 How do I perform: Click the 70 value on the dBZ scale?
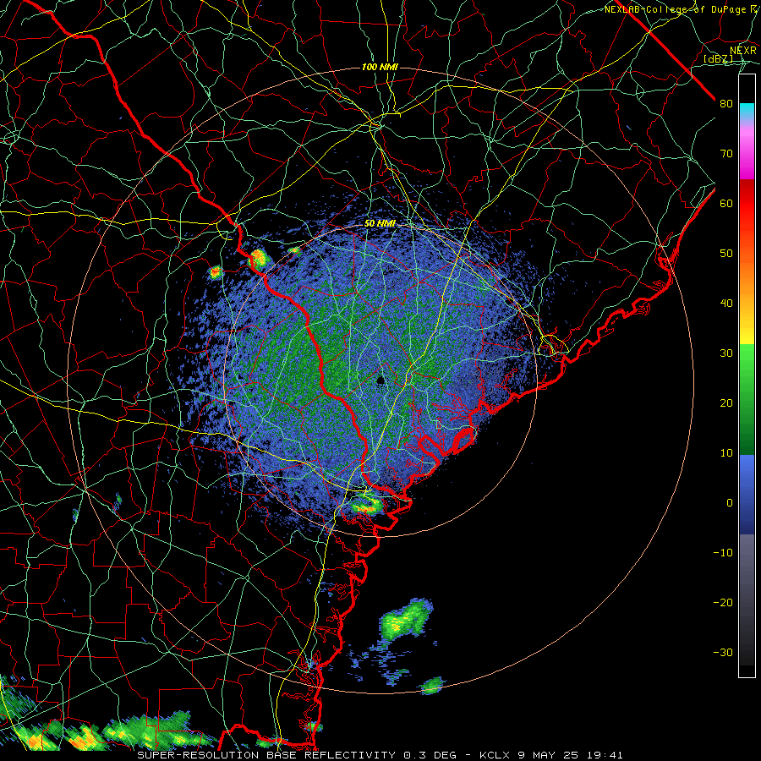pos(726,153)
